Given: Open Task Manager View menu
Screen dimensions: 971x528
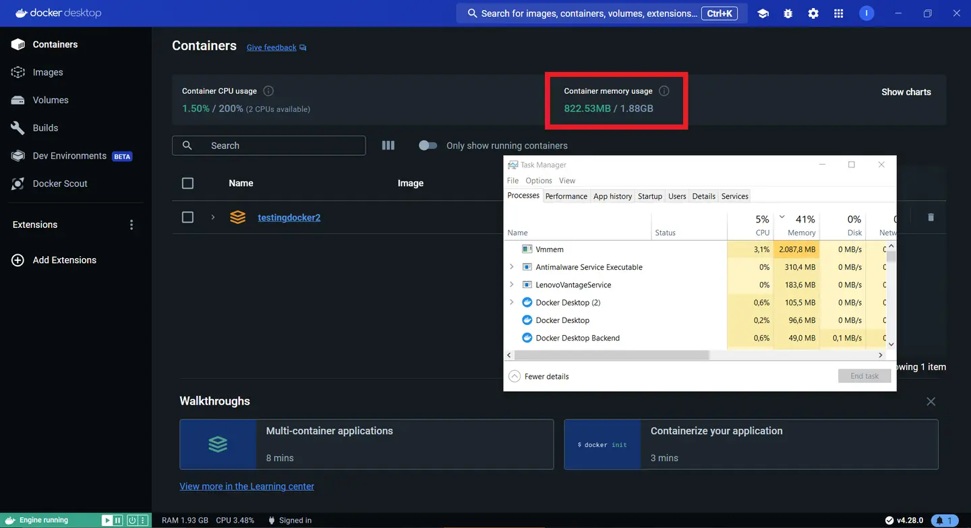Looking at the screenshot, I should click(x=567, y=181).
